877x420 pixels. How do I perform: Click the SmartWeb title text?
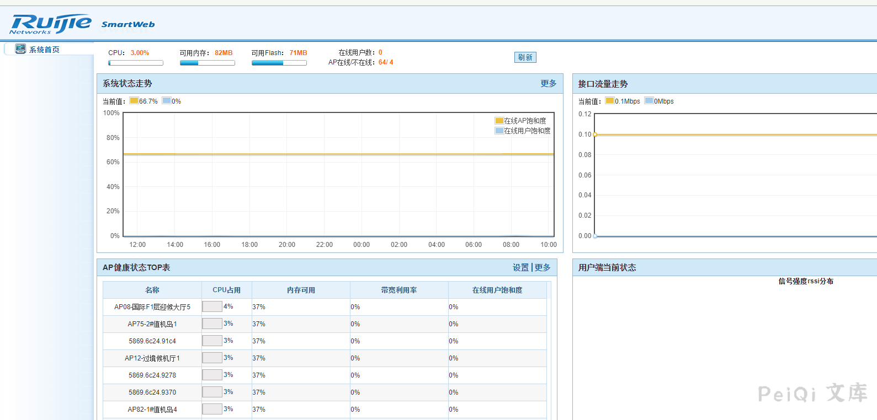(128, 24)
